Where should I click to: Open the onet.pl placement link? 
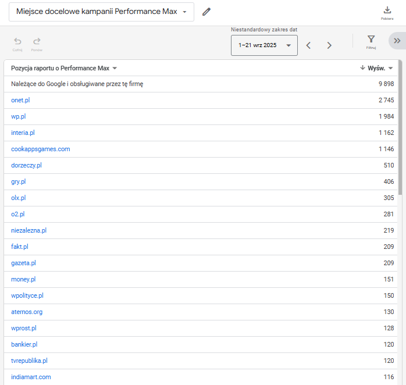pyautogui.click(x=20, y=100)
